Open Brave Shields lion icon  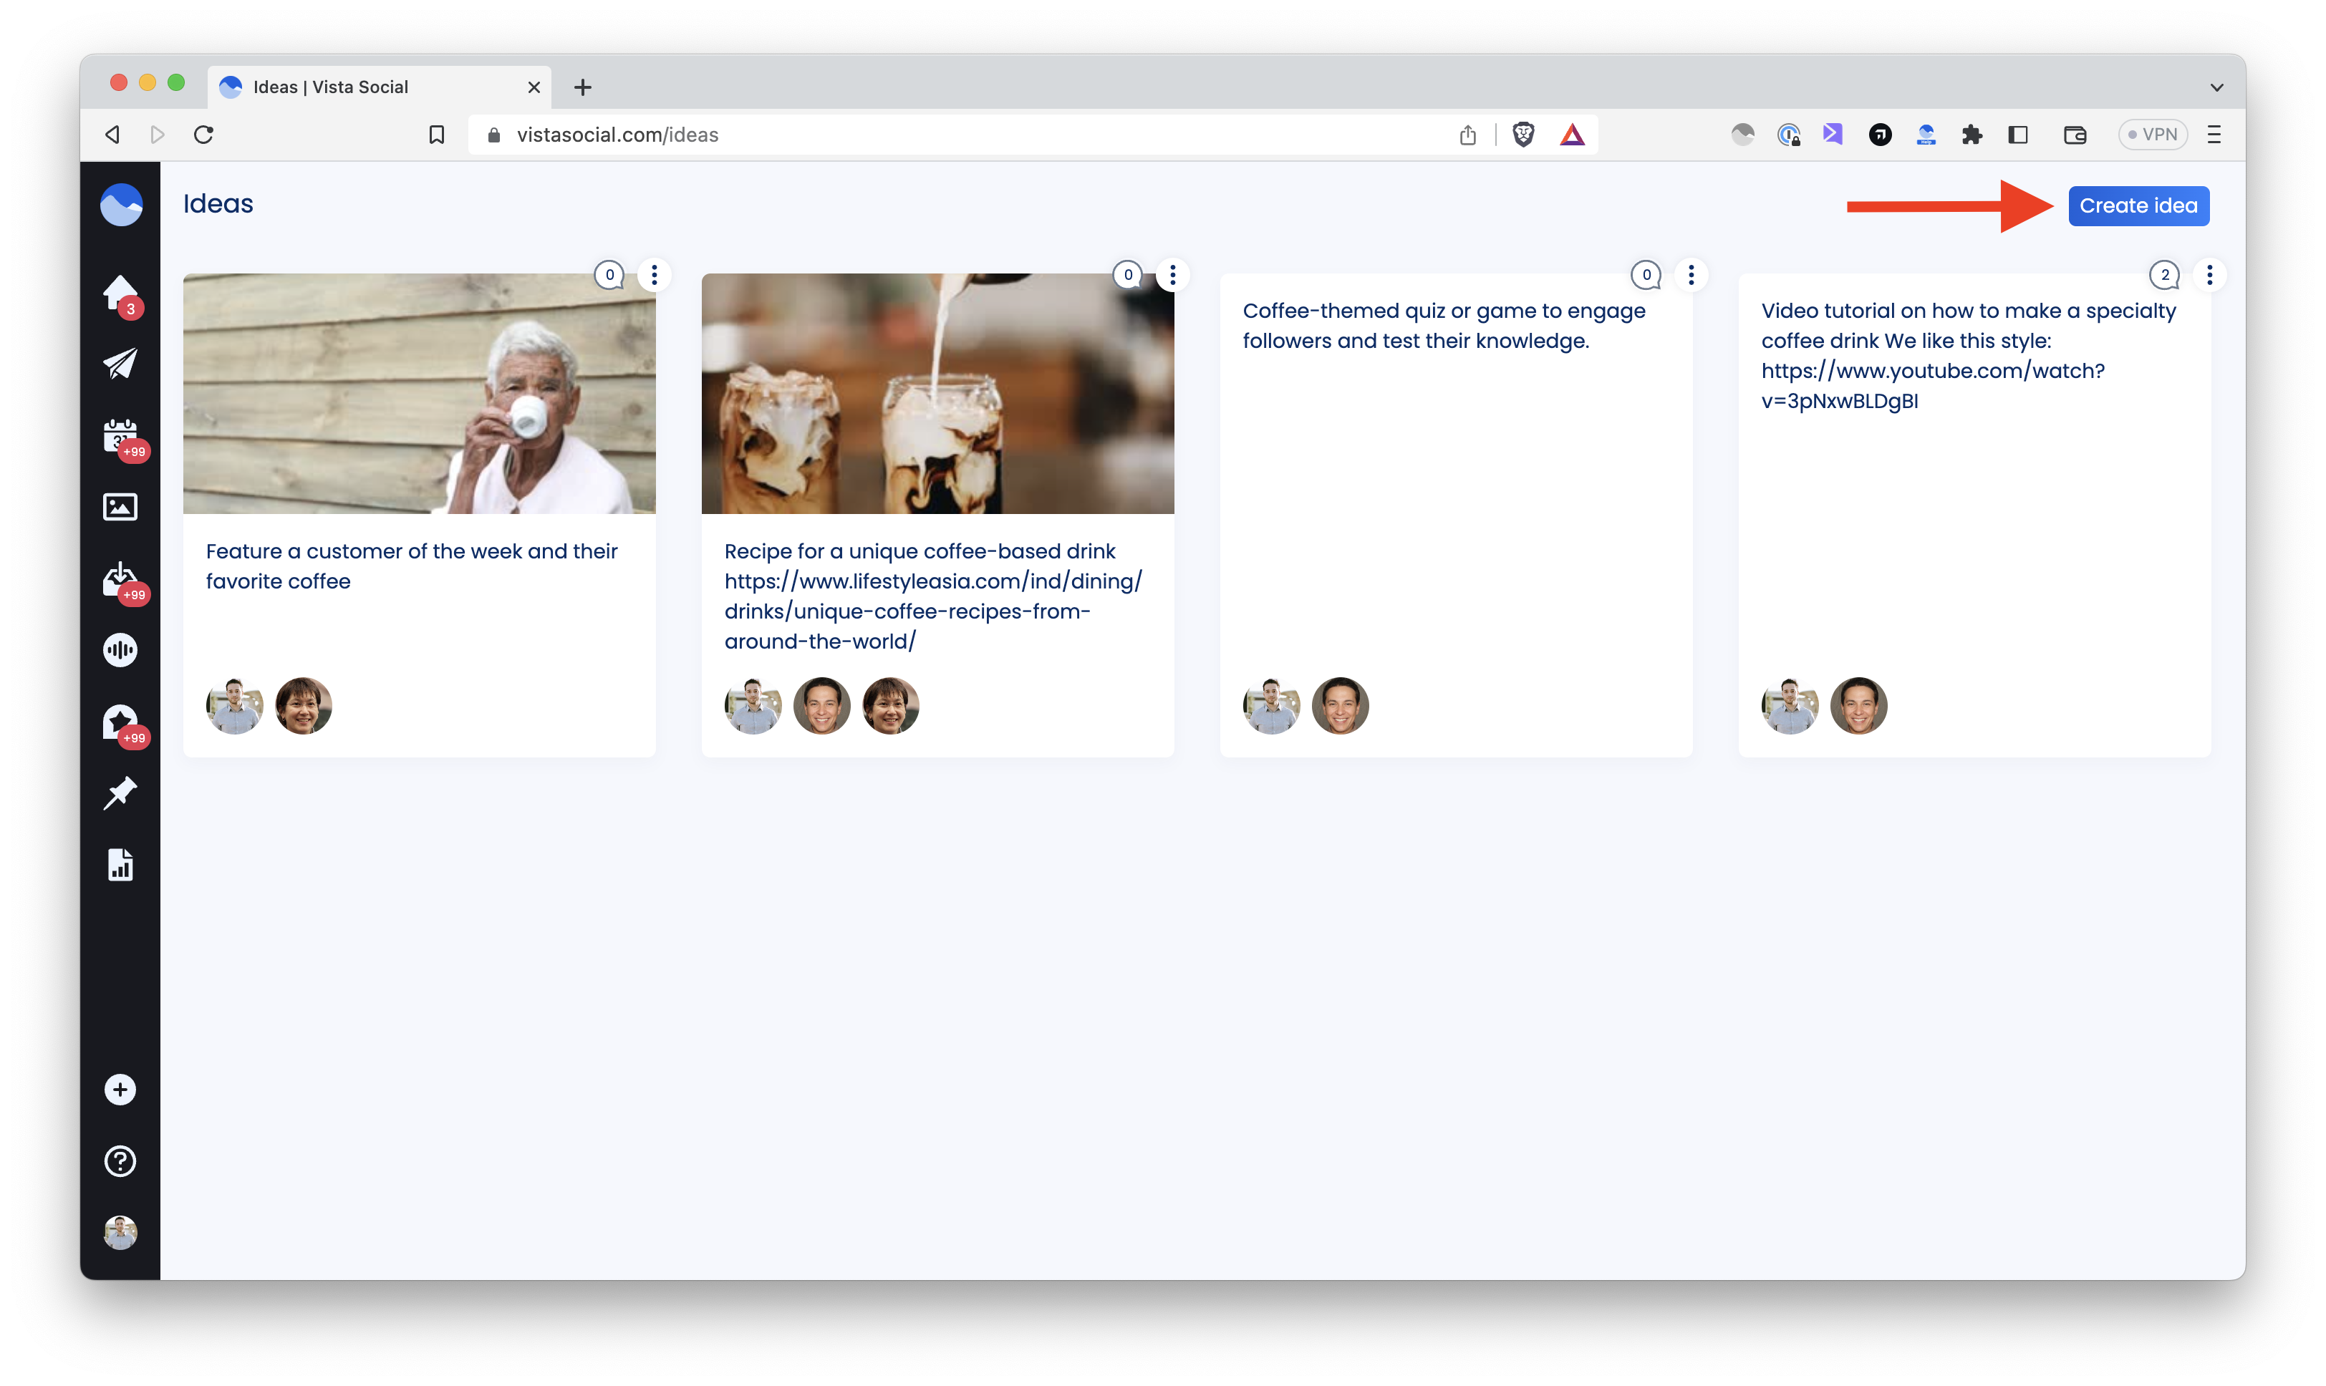(1524, 135)
